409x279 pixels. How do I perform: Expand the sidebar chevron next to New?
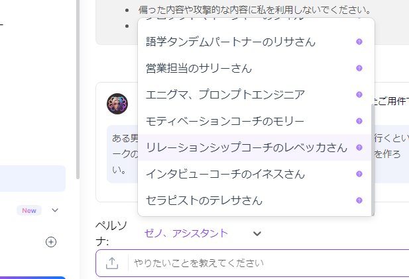pyautogui.click(x=55, y=210)
